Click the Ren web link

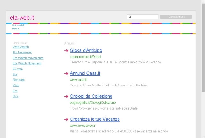19,80
